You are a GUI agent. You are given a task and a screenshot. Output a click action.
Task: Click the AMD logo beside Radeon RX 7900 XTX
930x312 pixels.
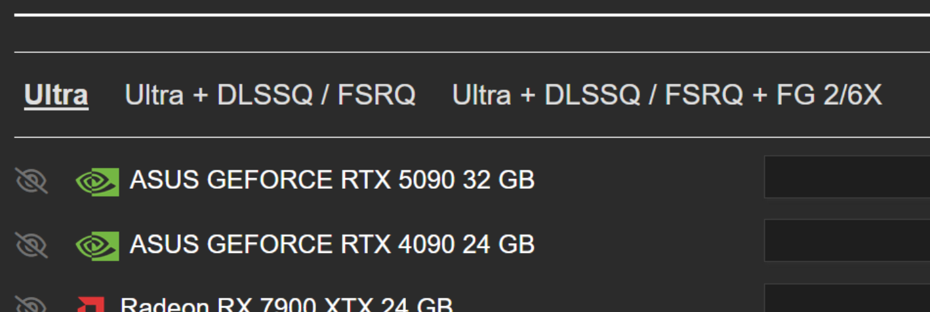tap(91, 305)
